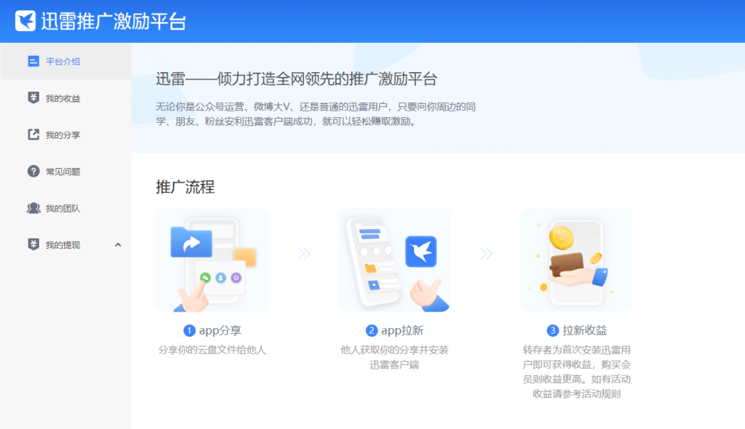
Task: Click the 我的提现 withdrawal icon
Action: [32, 244]
